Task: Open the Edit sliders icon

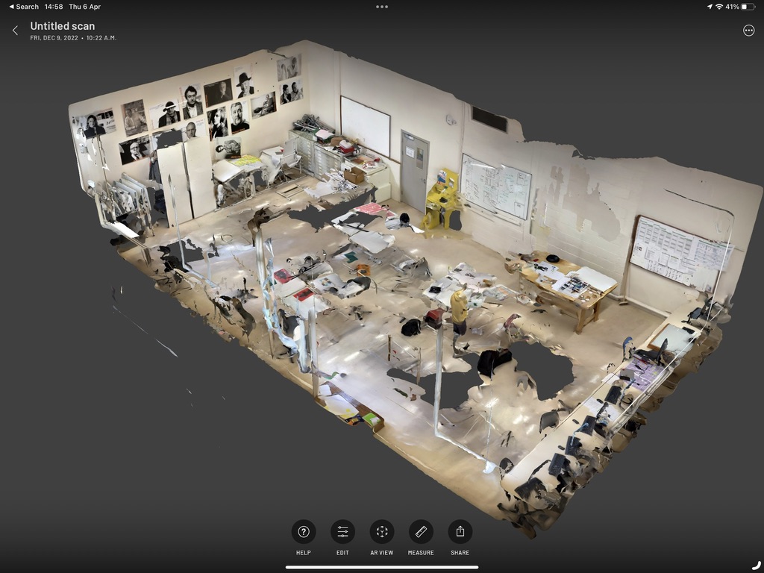Action: pyautogui.click(x=342, y=532)
